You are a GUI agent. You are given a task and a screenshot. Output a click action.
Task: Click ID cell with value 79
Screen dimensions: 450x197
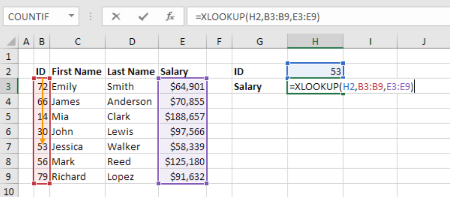[x=42, y=176]
